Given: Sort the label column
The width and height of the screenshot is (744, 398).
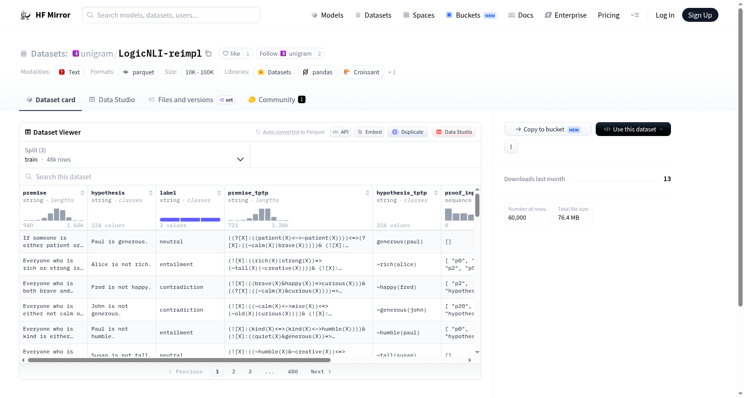Looking at the screenshot, I should (x=219, y=193).
